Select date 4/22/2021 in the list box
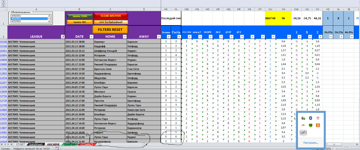Image resolution: width=360 pixels, height=150 pixels. pos(28,21)
